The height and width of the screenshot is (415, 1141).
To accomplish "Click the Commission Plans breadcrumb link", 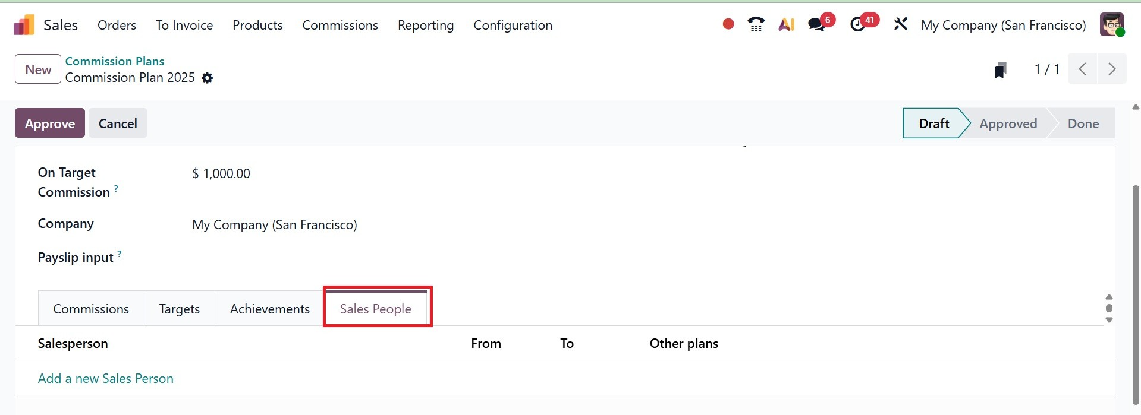I will point(114,61).
